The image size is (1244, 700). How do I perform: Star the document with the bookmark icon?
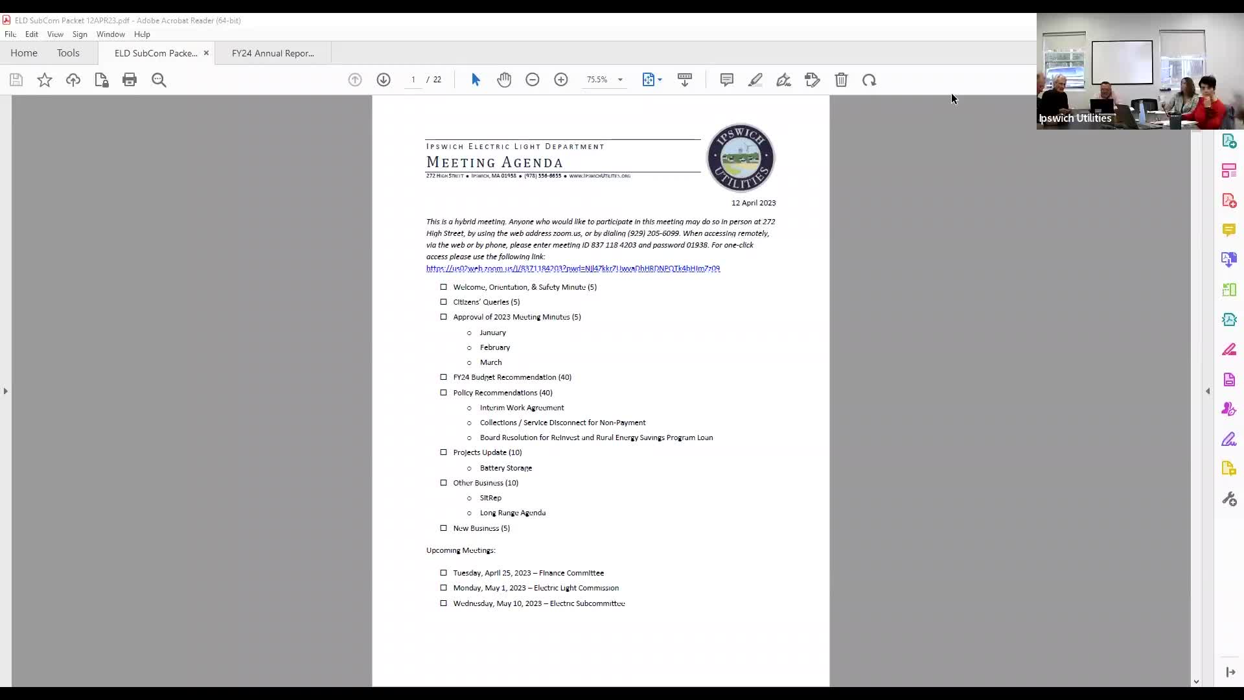(45, 80)
